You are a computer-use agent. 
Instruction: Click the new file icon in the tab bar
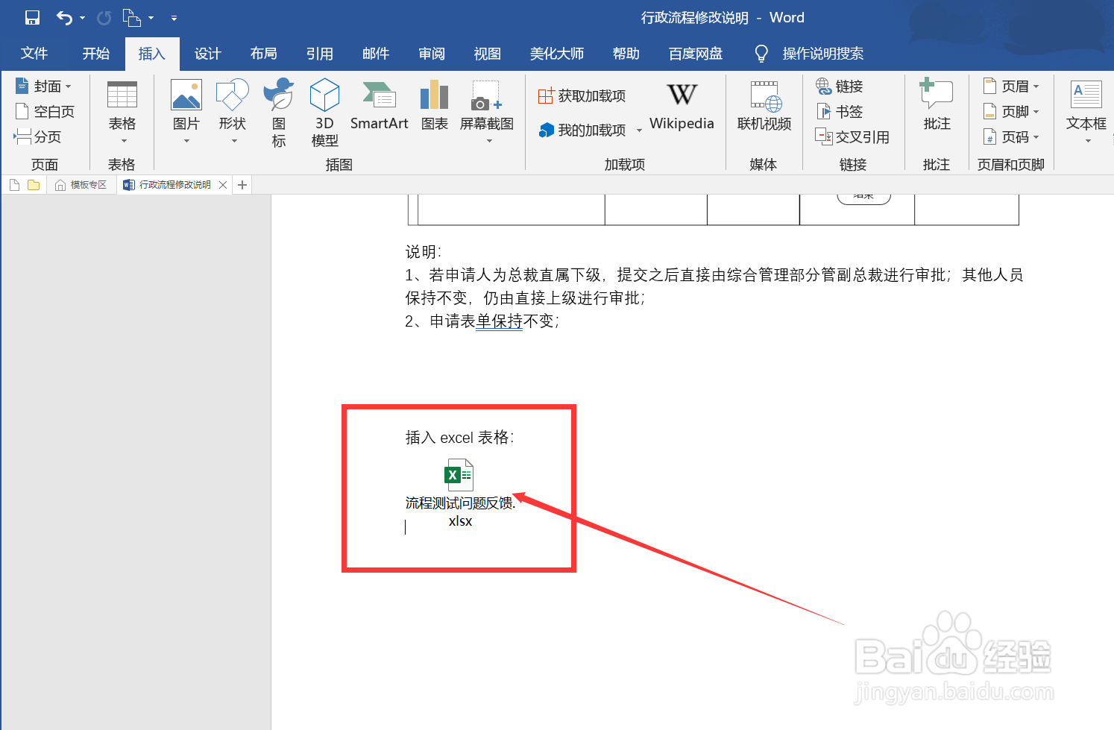click(x=15, y=185)
